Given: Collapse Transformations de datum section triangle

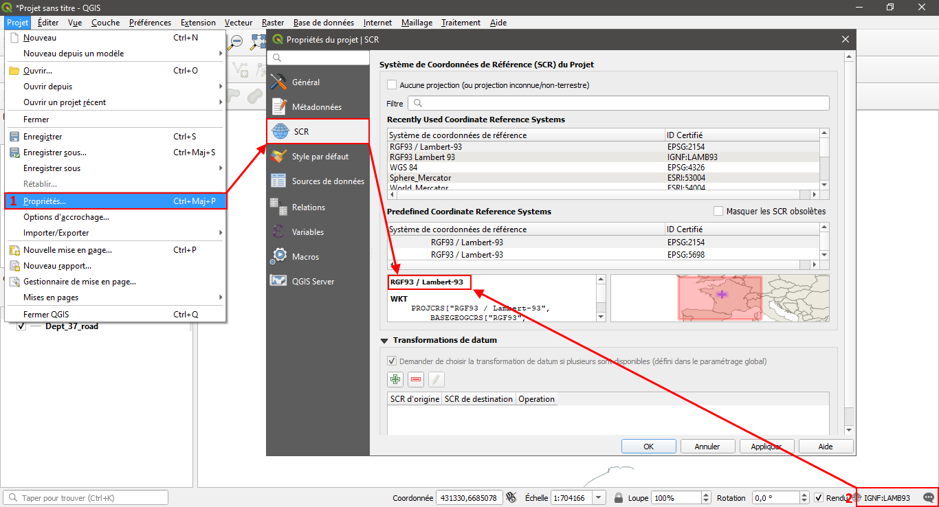Looking at the screenshot, I should coord(384,340).
